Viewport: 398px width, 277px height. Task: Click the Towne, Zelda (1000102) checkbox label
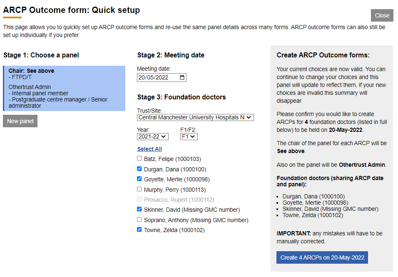(174, 230)
